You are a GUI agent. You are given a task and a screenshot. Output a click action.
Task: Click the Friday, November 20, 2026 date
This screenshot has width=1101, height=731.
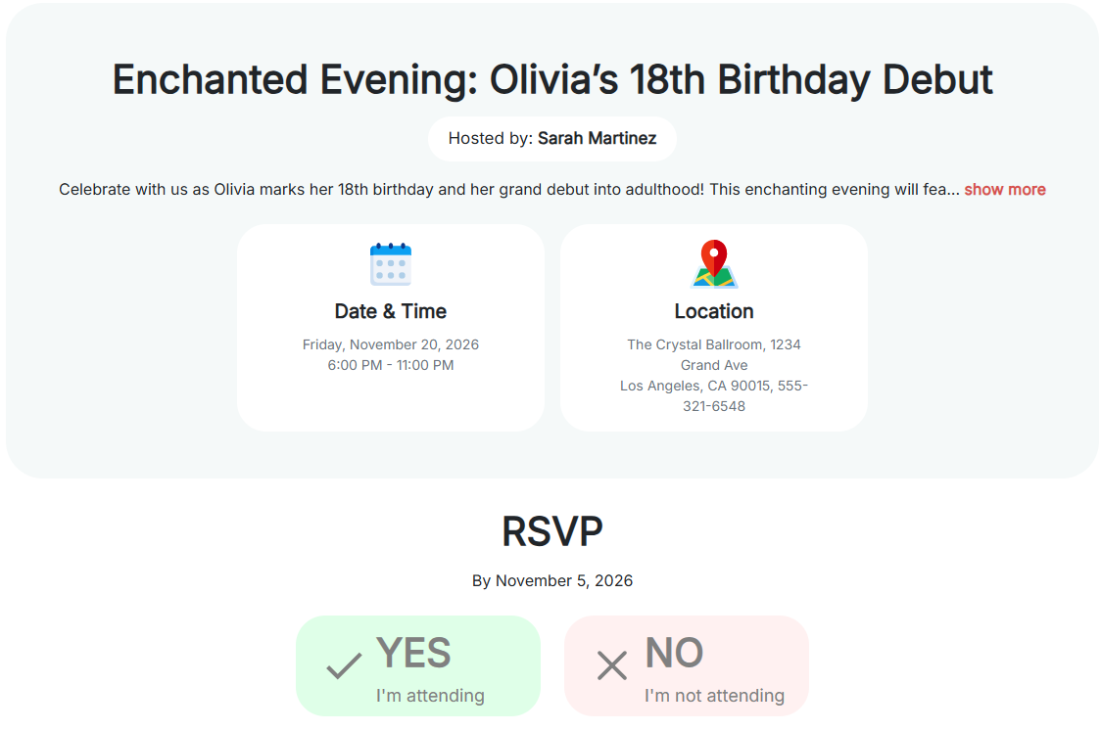click(x=391, y=344)
